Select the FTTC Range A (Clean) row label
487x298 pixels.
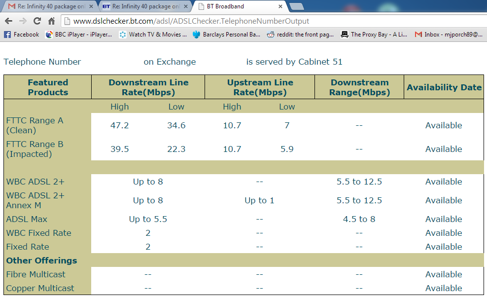35,125
